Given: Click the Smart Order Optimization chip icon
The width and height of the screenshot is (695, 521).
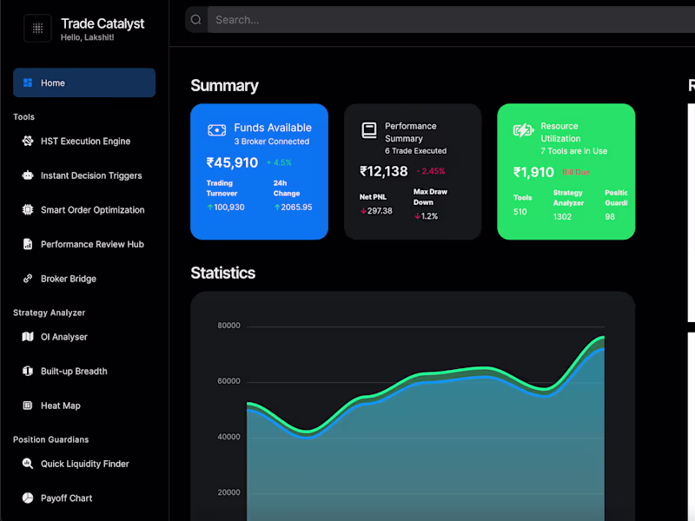Looking at the screenshot, I should pos(28,209).
